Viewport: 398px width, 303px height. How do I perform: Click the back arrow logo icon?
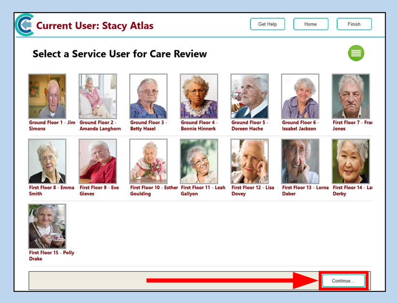click(24, 25)
